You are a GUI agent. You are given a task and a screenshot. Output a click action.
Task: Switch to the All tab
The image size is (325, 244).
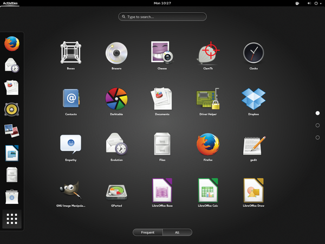click(177, 233)
